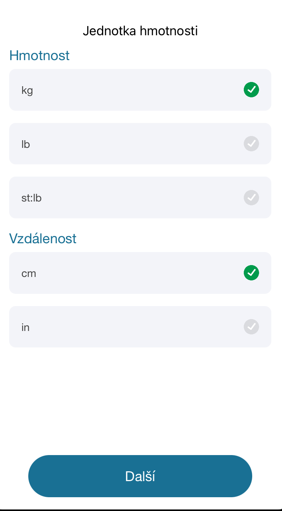Tap the "cm" text label
The width and height of the screenshot is (282, 511).
pyautogui.click(x=29, y=274)
